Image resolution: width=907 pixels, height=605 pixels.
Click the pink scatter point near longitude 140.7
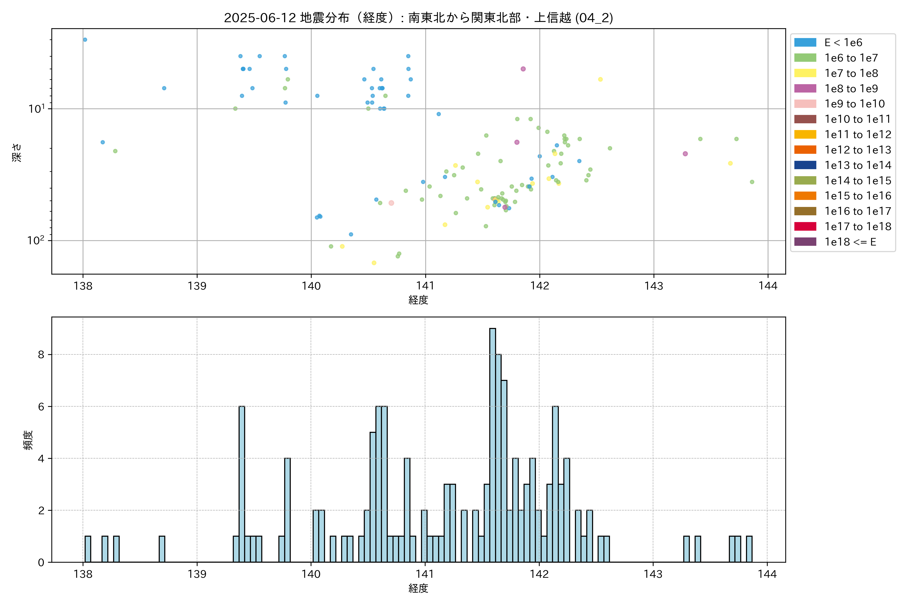tap(391, 203)
